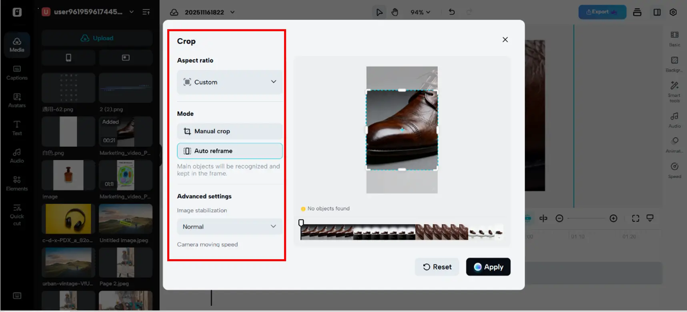This screenshot has height=312, width=687.
Task: Click the crop filmstrip playhead handle
Action: tap(301, 223)
